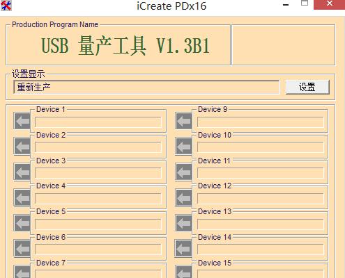Select the arrow button for Device 12

183,198
